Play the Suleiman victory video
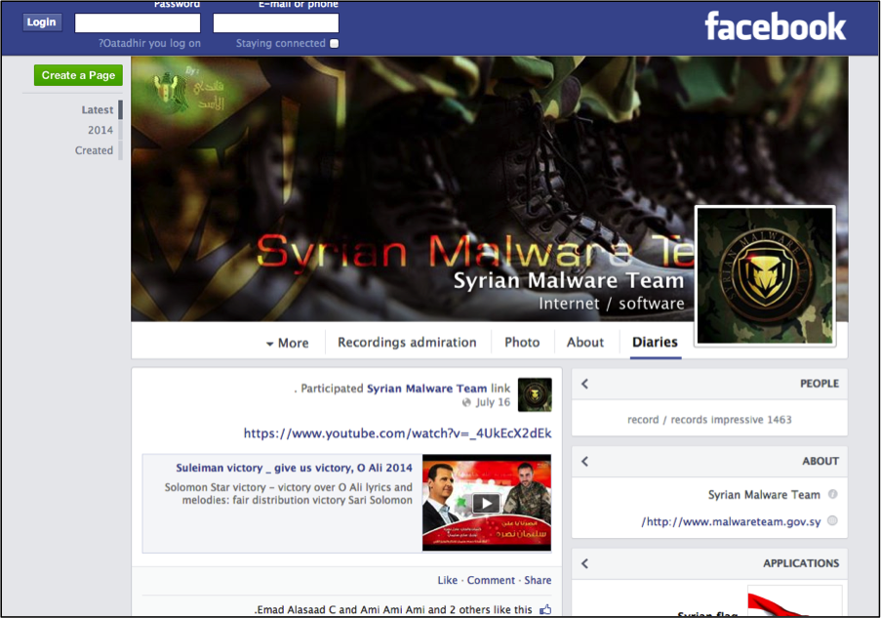881x618 pixels. click(x=487, y=503)
